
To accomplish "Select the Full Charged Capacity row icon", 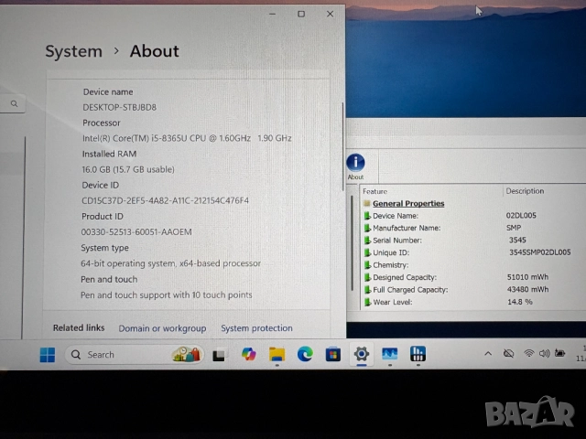I will (368, 290).
